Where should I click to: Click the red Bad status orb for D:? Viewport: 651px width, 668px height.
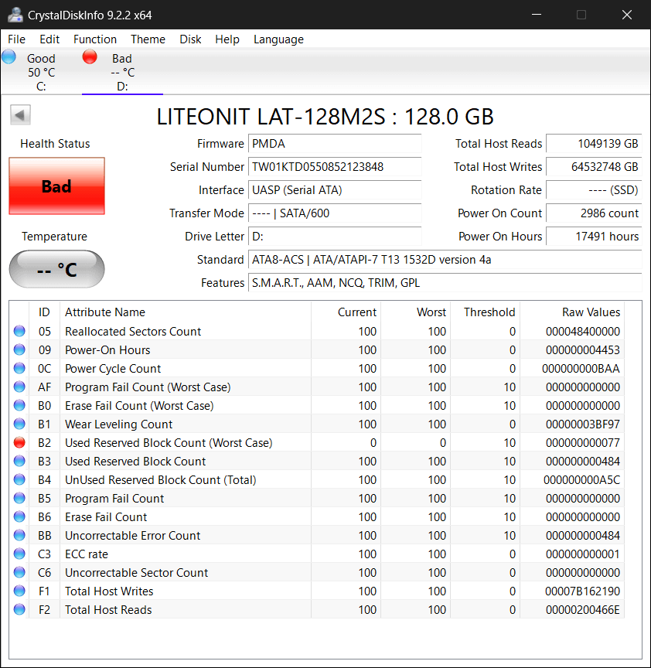coord(90,56)
